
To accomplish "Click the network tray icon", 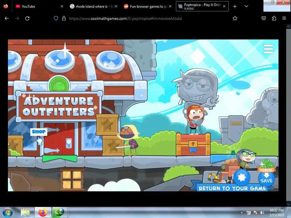I will [249, 213].
